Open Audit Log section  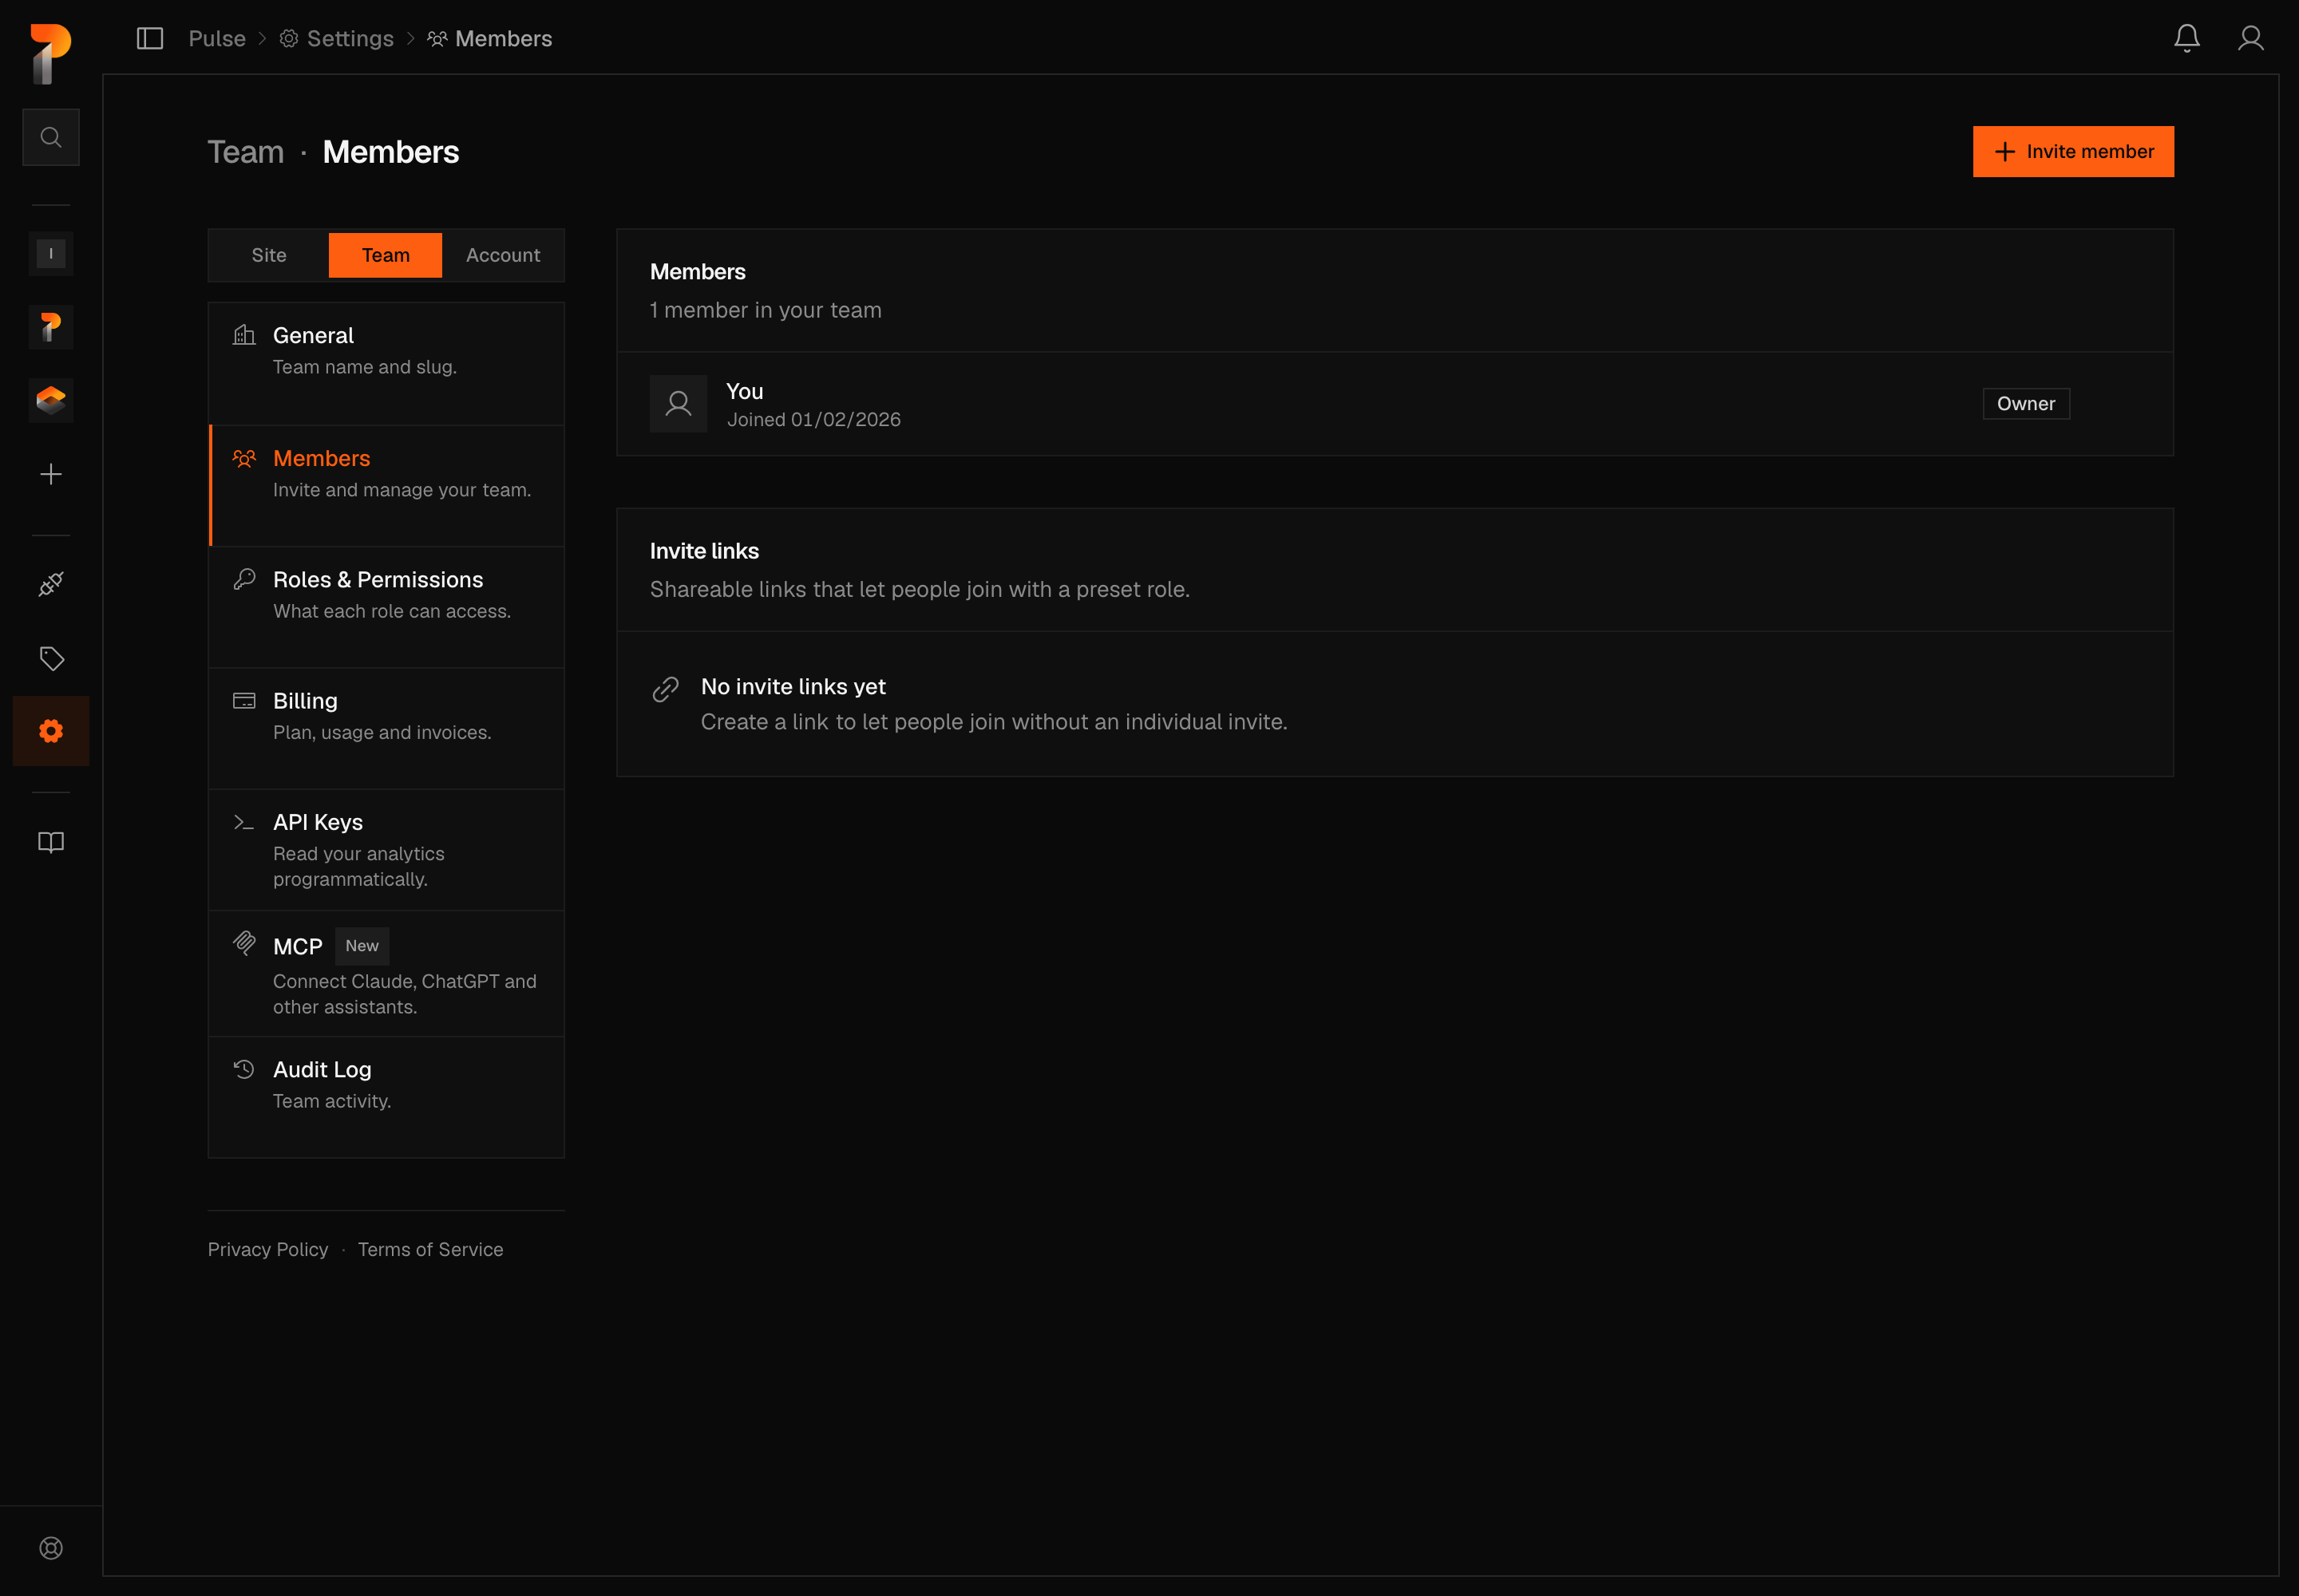click(x=386, y=1097)
